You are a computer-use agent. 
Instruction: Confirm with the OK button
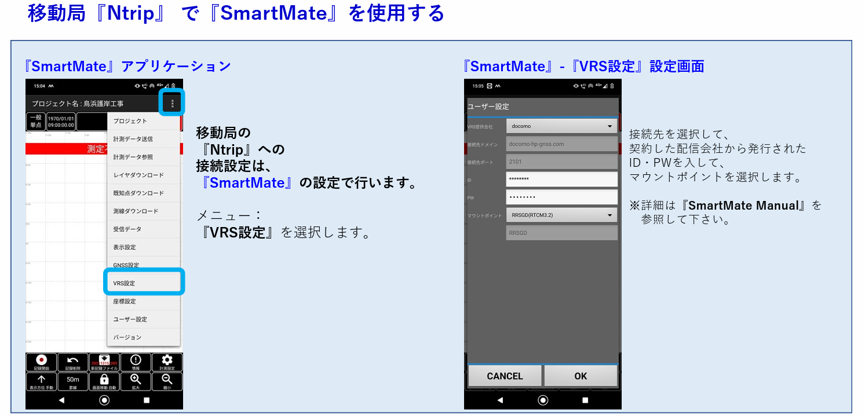pos(581,376)
